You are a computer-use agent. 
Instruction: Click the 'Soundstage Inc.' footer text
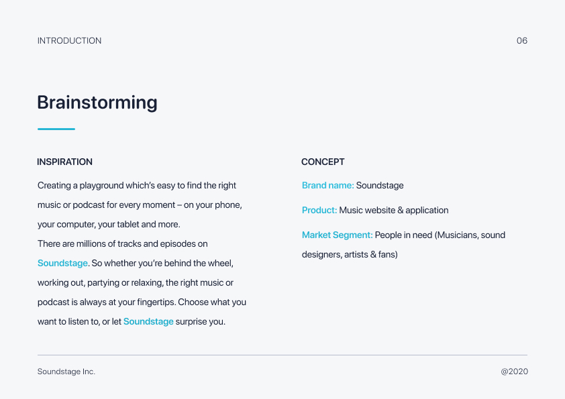coord(66,372)
